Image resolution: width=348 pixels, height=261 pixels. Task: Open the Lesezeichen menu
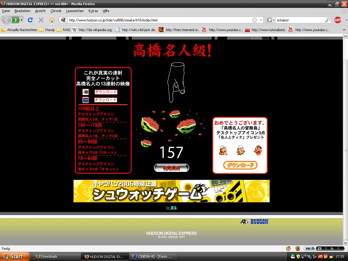pyautogui.click(x=75, y=11)
